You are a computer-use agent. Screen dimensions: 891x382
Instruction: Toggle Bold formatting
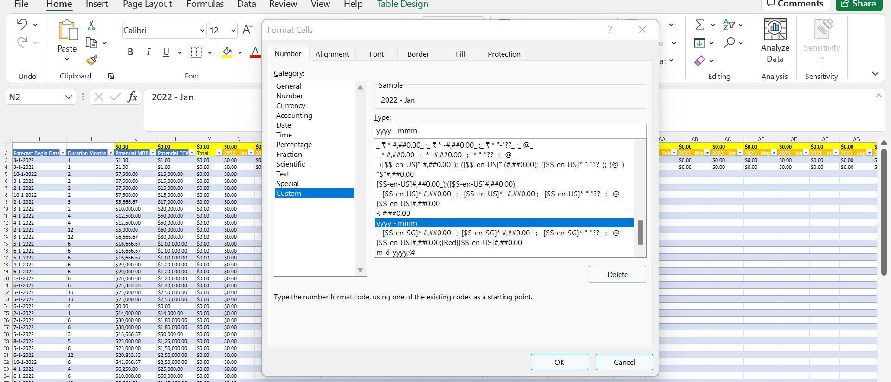pyautogui.click(x=130, y=52)
